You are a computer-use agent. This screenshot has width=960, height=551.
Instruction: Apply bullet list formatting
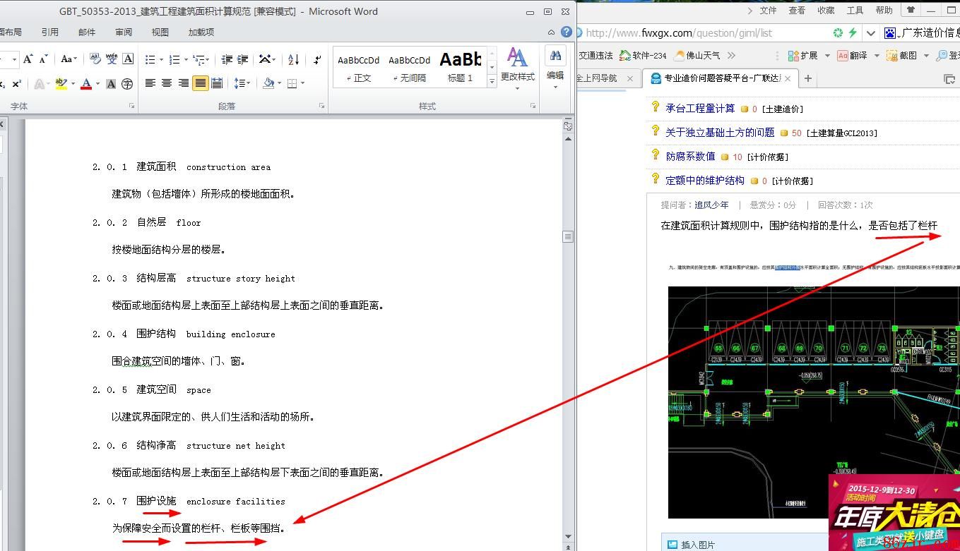pyautogui.click(x=150, y=59)
